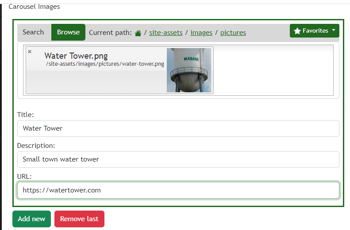The height and width of the screenshot is (230, 350).
Task: Open the images folder in the path
Action: click(x=201, y=33)
